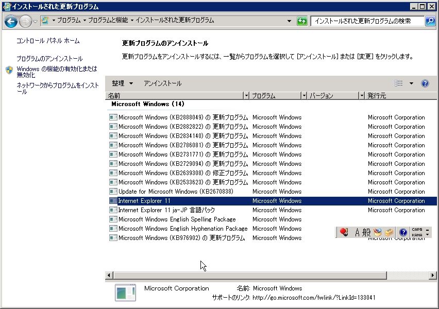Collapse the Microsoft Windows (14) group
The height and width of the screenshot is (309, 439).
[148, 104]
